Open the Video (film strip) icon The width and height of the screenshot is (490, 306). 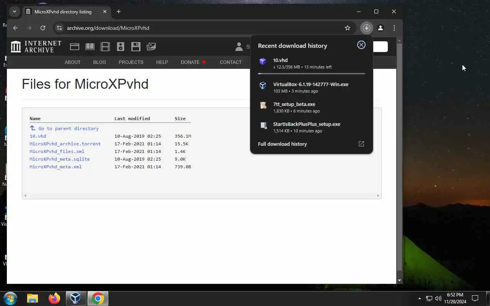[105, 47]
